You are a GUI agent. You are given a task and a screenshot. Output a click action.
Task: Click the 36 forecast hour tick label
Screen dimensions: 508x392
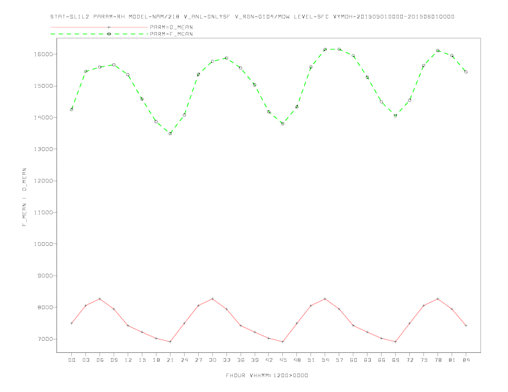pos(241,360)
